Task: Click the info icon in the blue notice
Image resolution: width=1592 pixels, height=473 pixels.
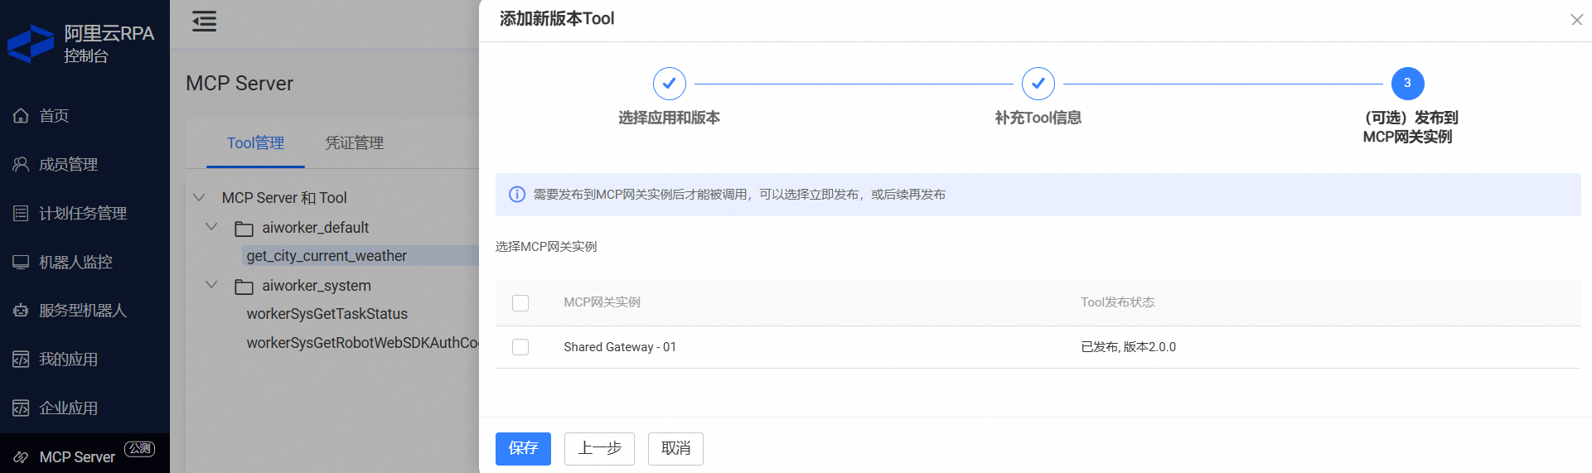Action: point(517,195)
